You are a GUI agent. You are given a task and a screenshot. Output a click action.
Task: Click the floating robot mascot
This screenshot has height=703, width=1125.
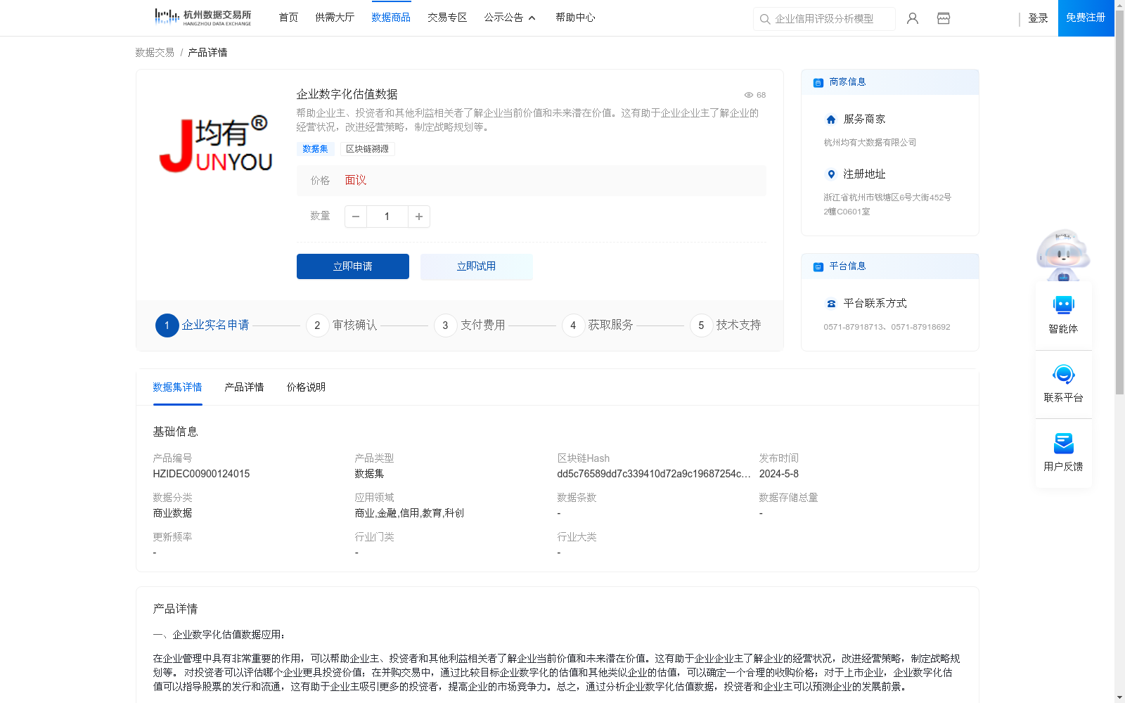(x=1063, y=254)
